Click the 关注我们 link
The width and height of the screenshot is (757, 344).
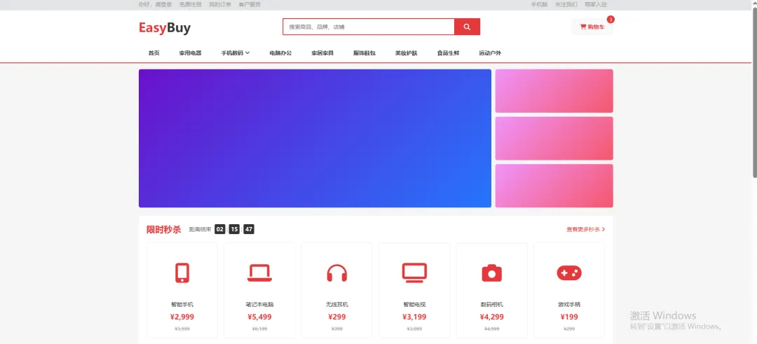[x=566, y=4]
